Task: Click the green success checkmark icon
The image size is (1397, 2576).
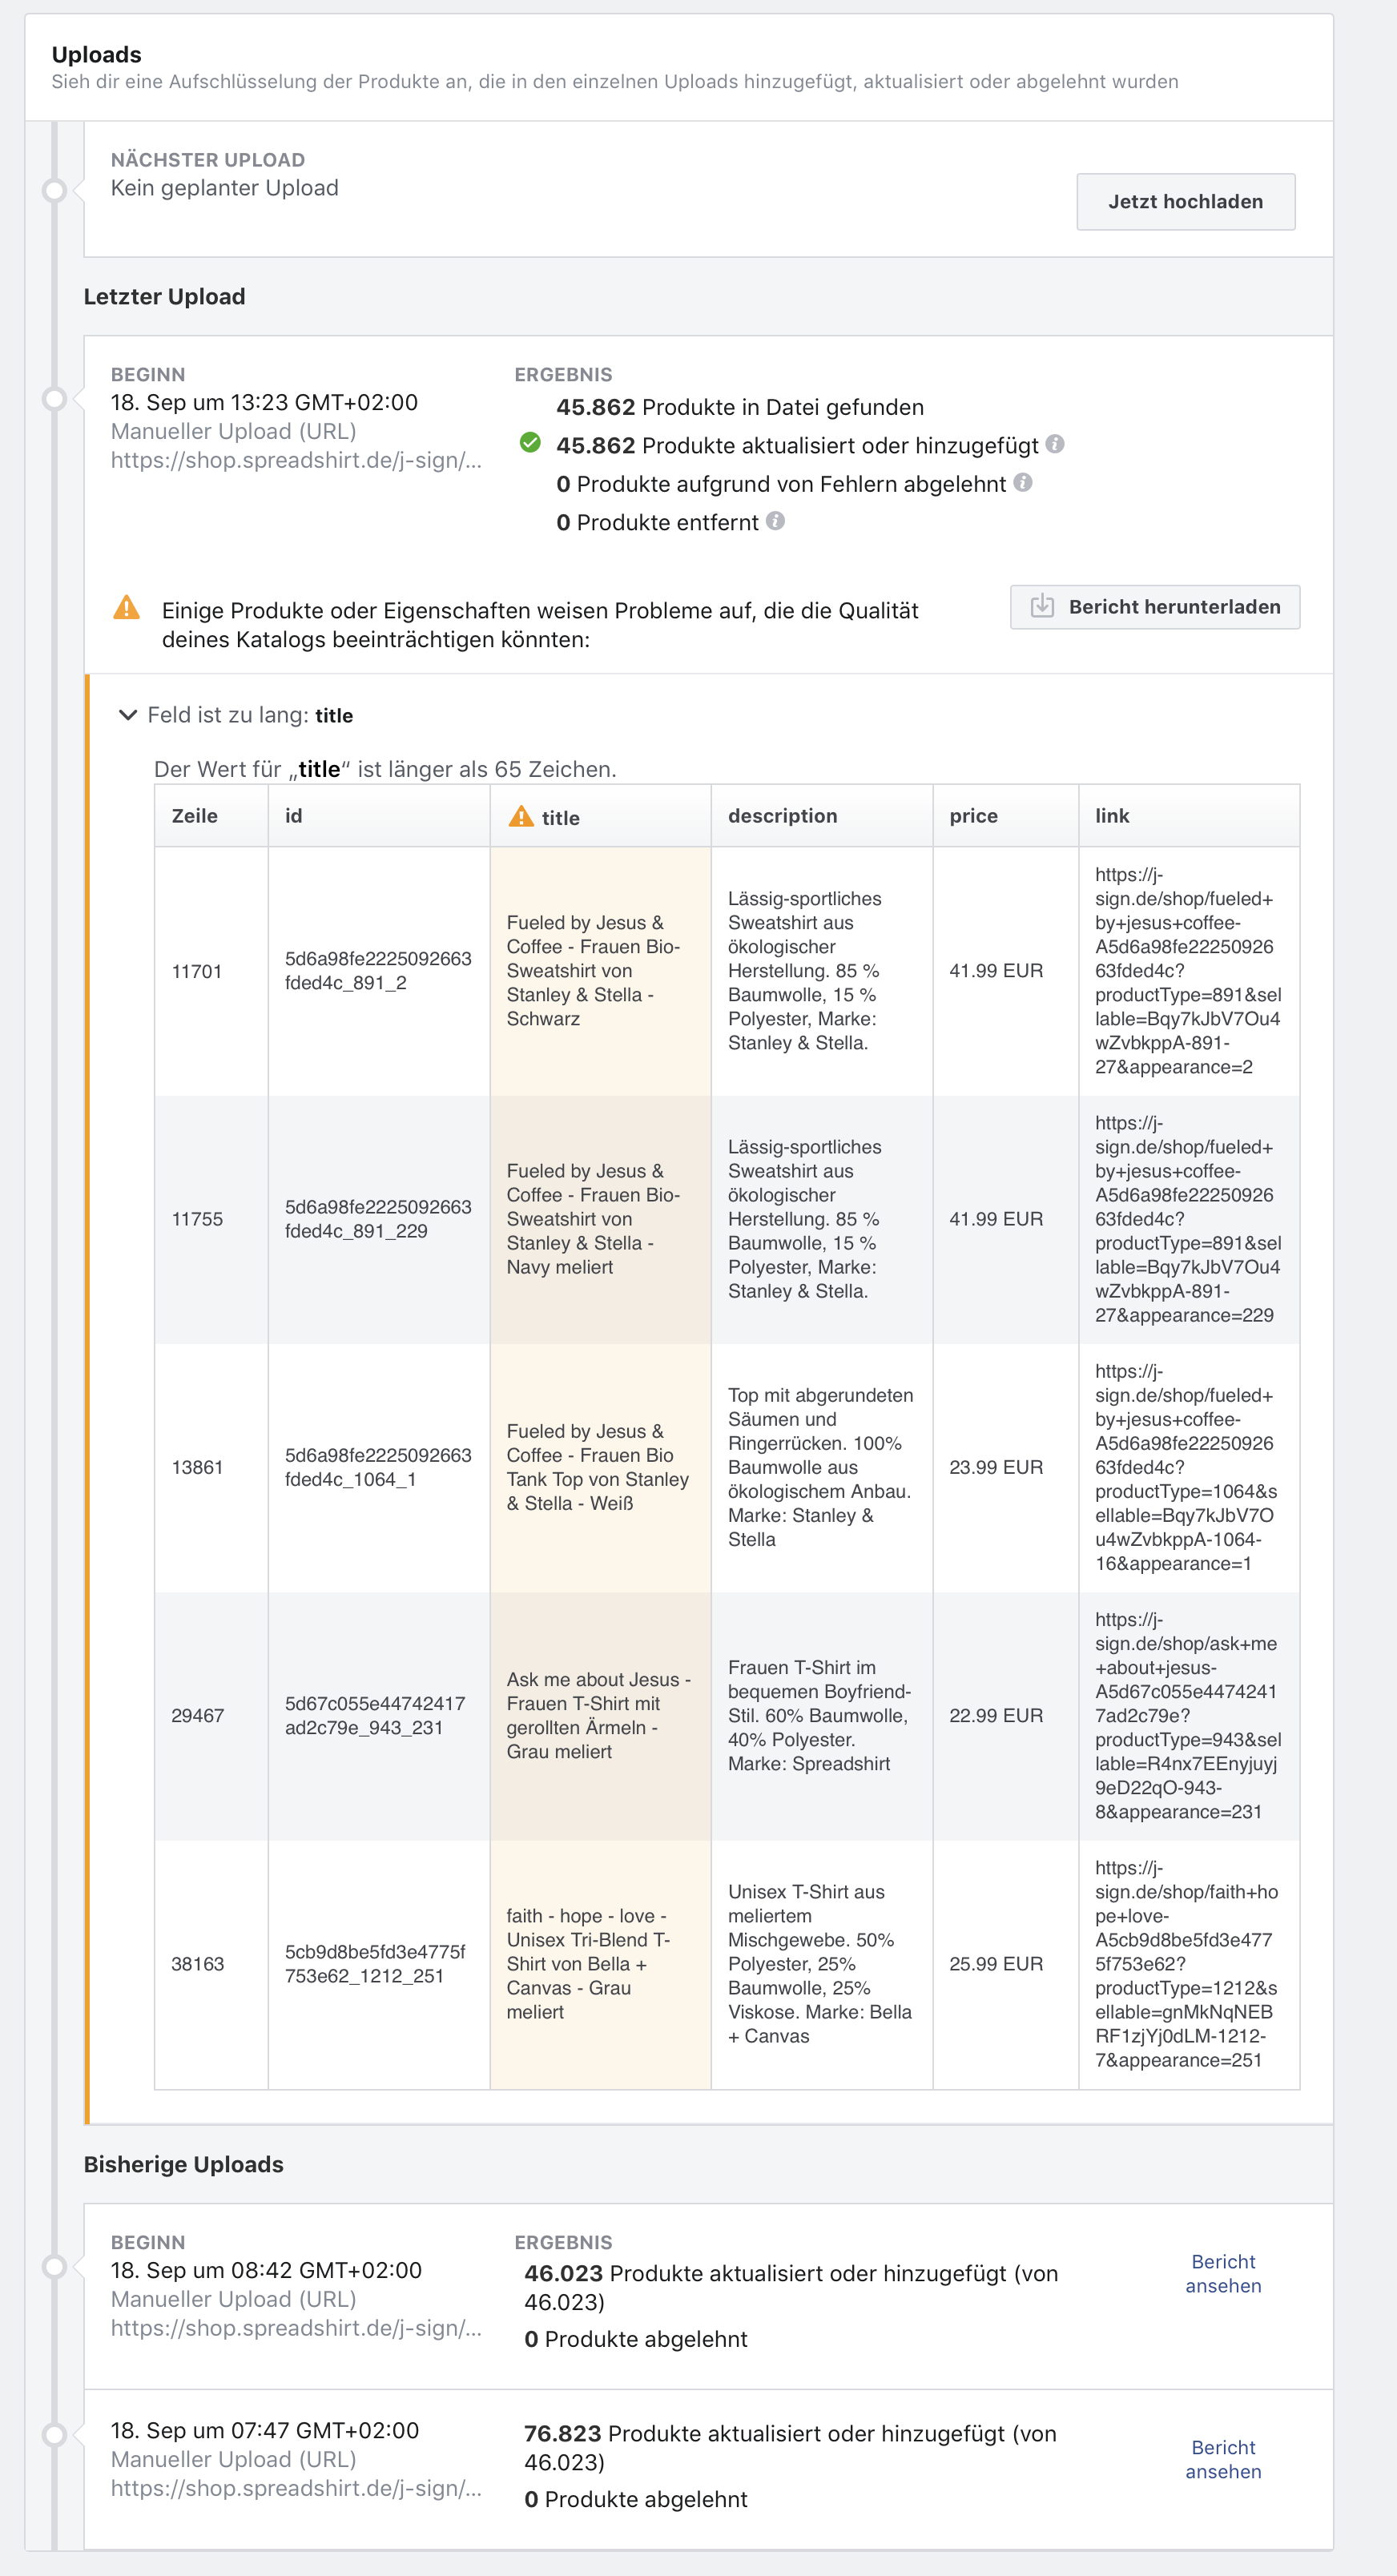Action: (530, 443)
